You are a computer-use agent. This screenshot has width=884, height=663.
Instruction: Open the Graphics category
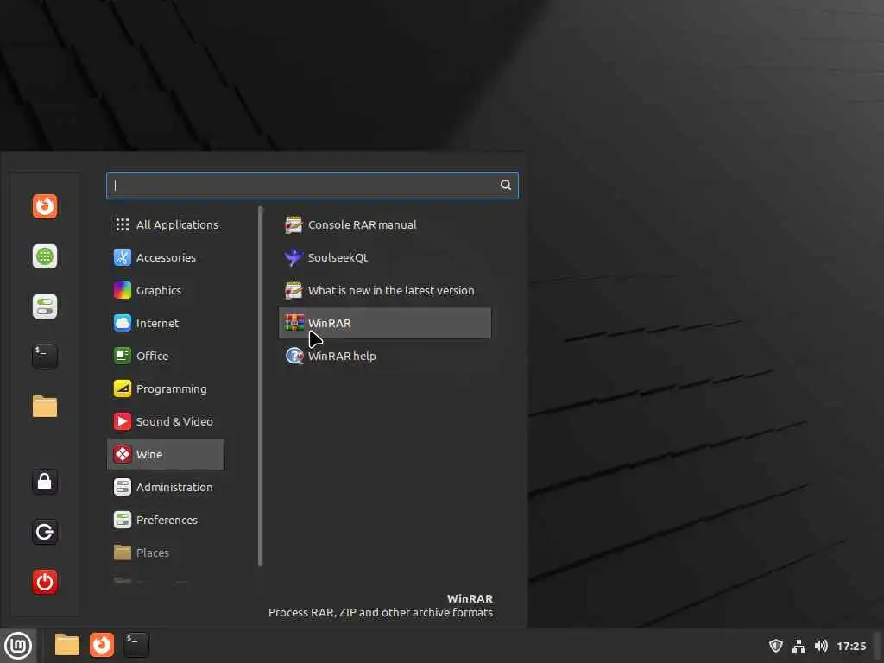click(x=166, y=290)
